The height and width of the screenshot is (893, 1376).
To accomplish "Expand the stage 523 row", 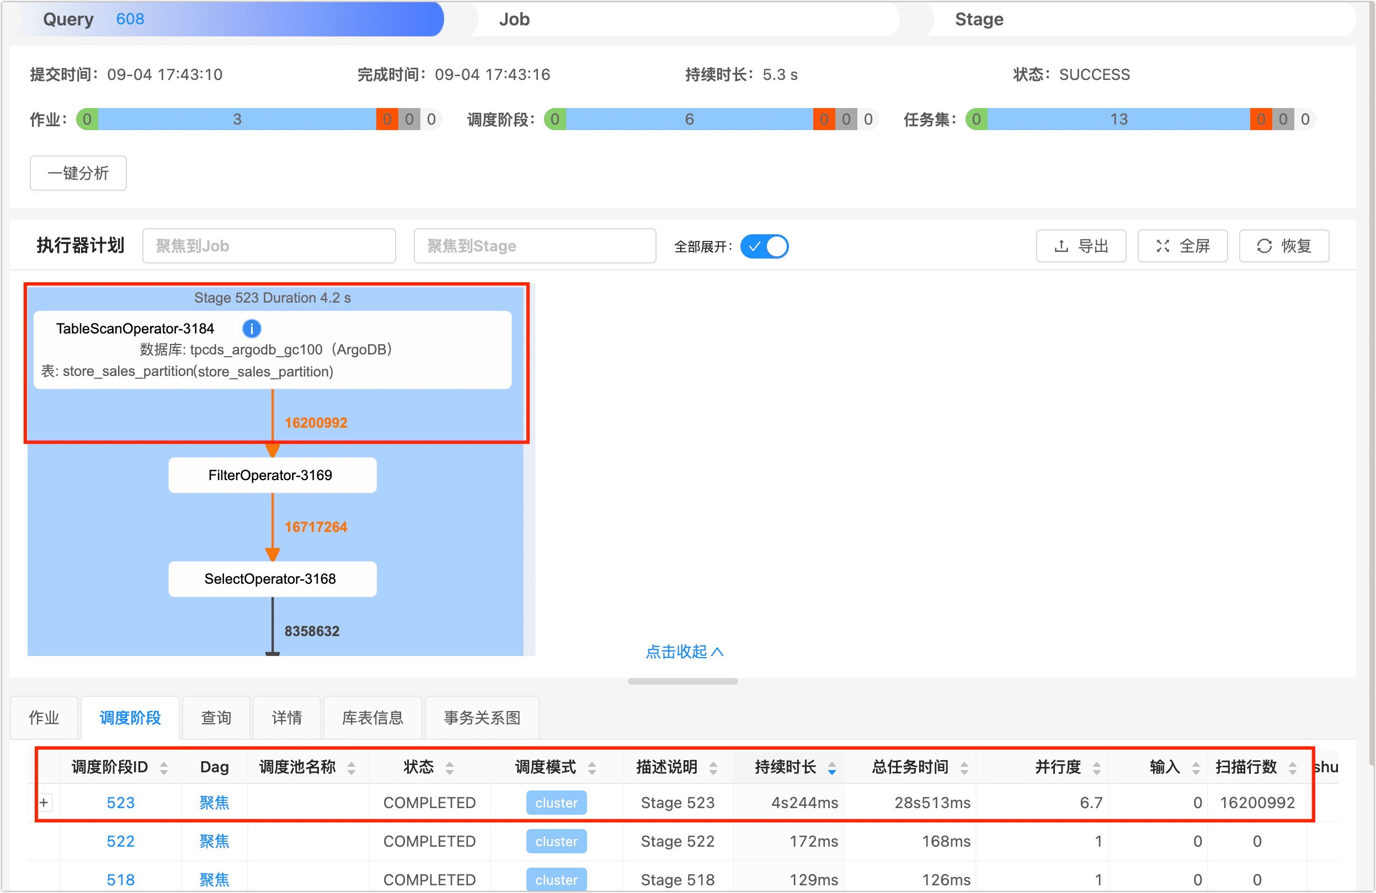I will coord(45,803).
